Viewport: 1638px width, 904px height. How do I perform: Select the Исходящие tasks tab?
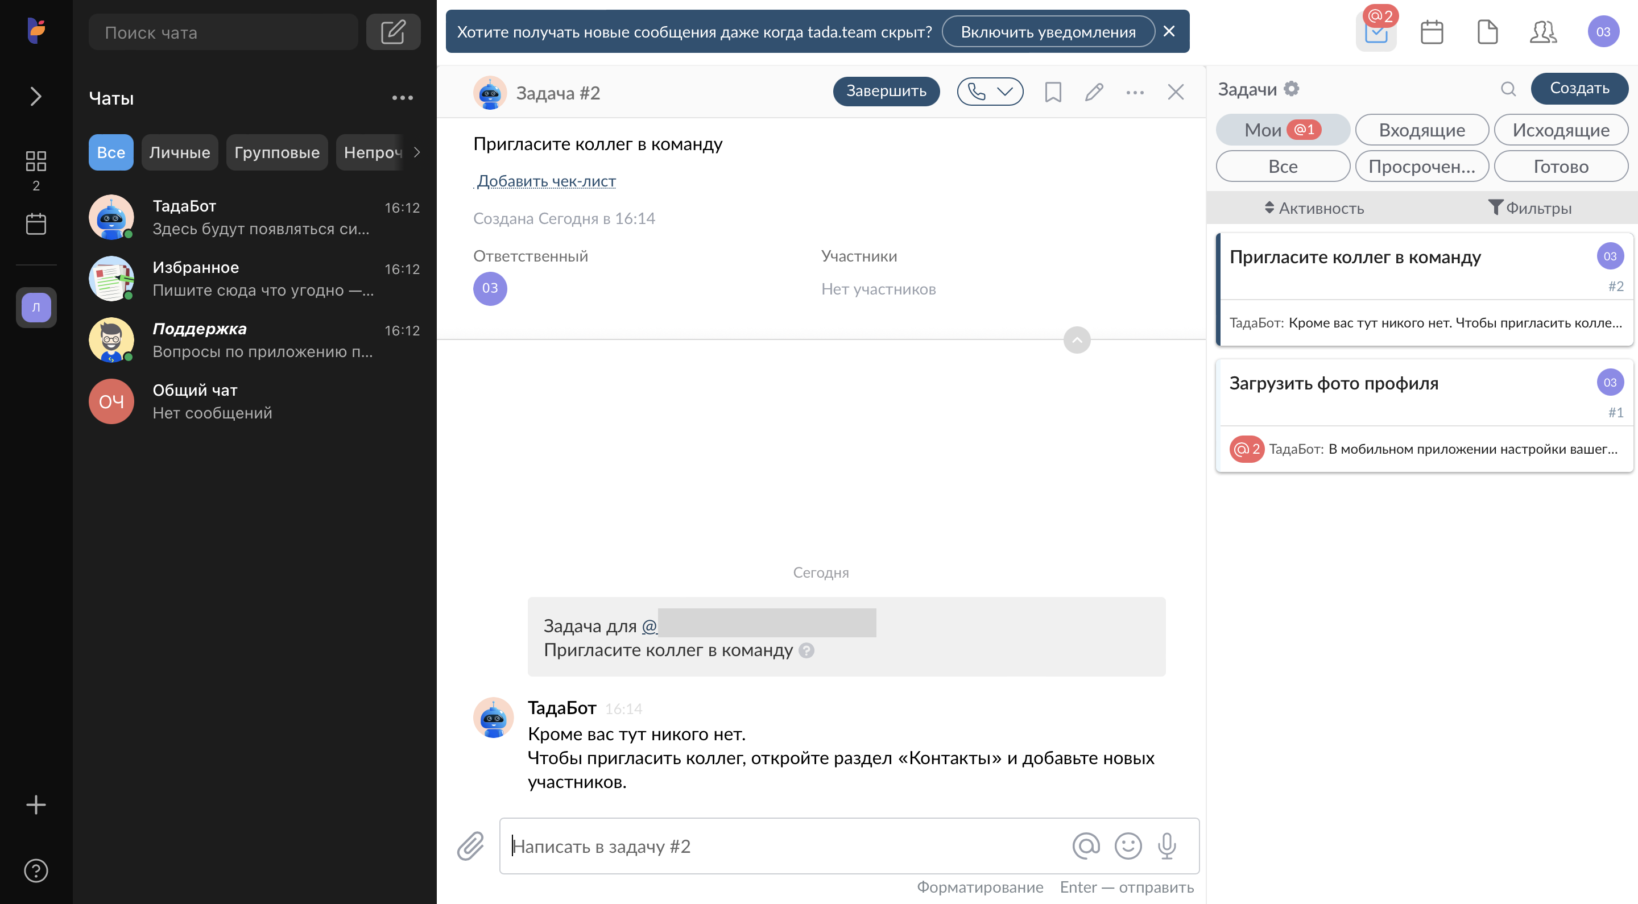[x=1561, y=130]
